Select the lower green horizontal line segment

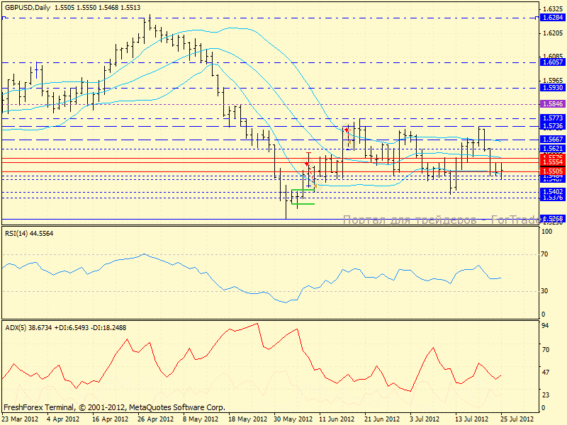click(304, 204)
